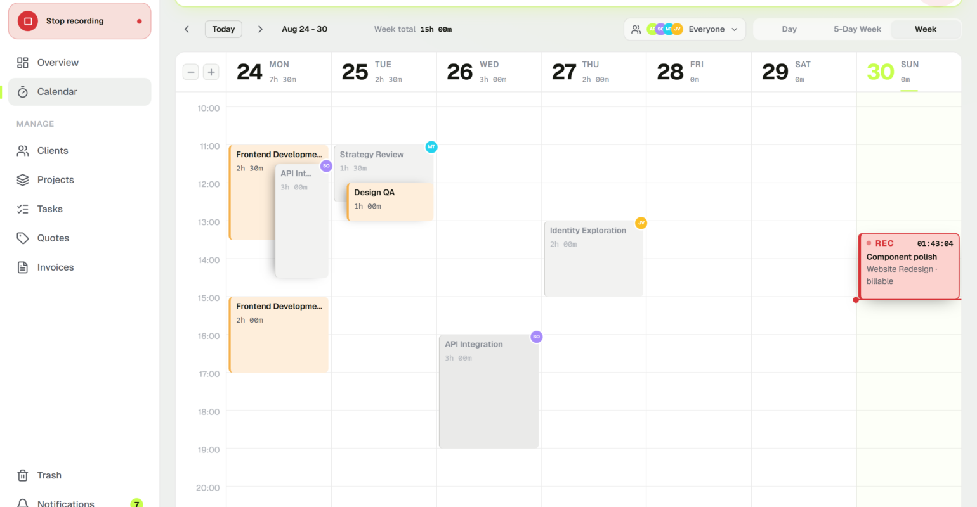The image size is (977, 507).
Task: Go to next week chevron
Action: click(x=260, y=29)
